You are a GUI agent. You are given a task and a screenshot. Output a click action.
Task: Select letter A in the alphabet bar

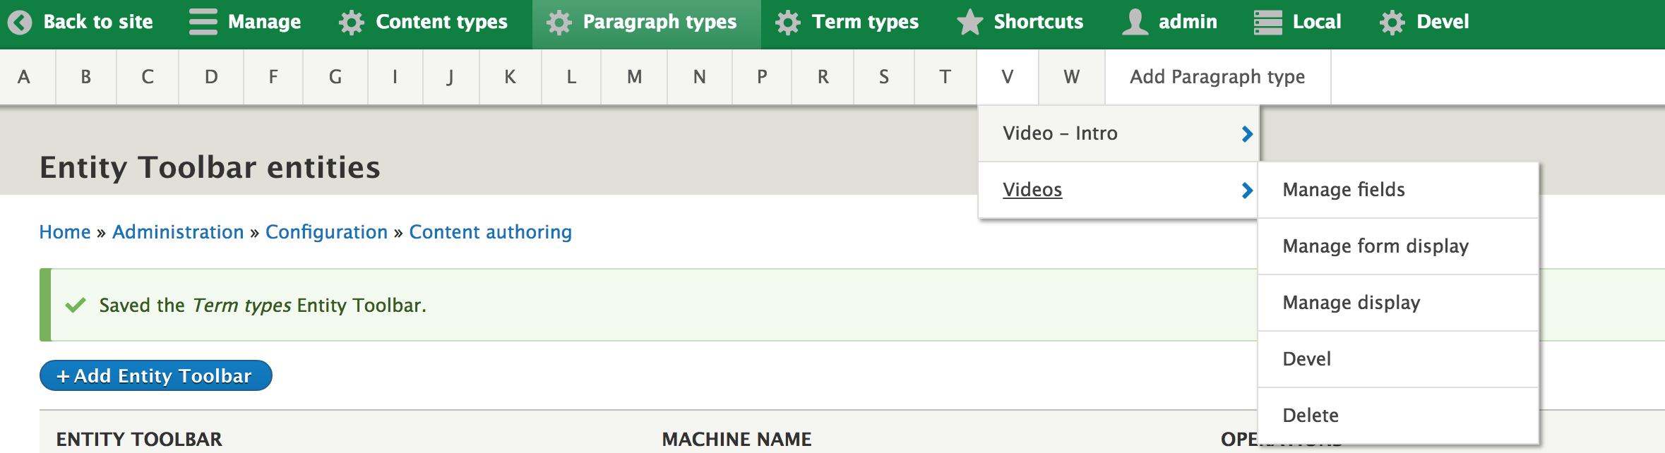click(x=28, y=77)
